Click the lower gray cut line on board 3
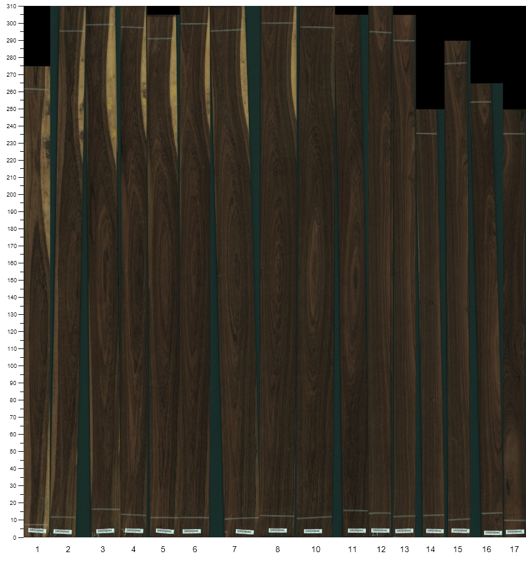Screen dimensions: 526x561 pos(105,509)
